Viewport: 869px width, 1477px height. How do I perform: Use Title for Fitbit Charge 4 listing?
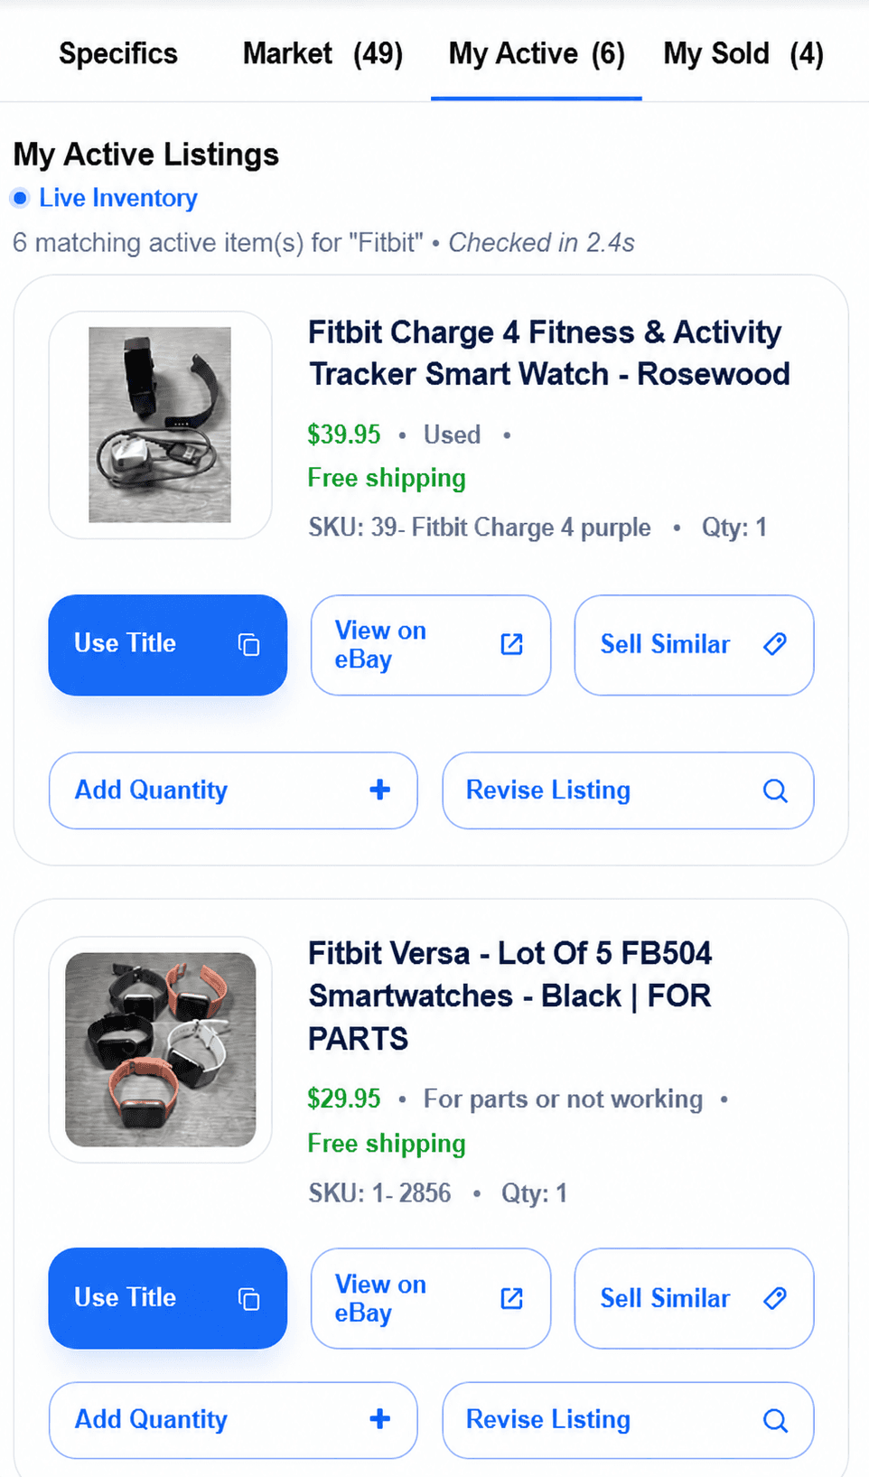point(168,645)
